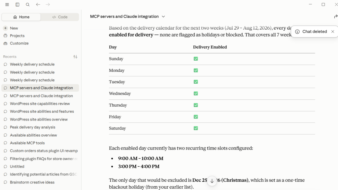Click the Wednesday delivery enabled checkbox
Viewport: 338px width, 190px height.
(x=196, y=94)
